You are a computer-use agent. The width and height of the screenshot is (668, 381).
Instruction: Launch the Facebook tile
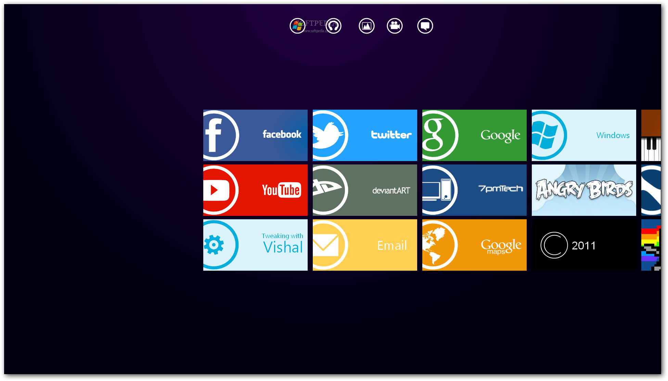[x=255, y=135]
